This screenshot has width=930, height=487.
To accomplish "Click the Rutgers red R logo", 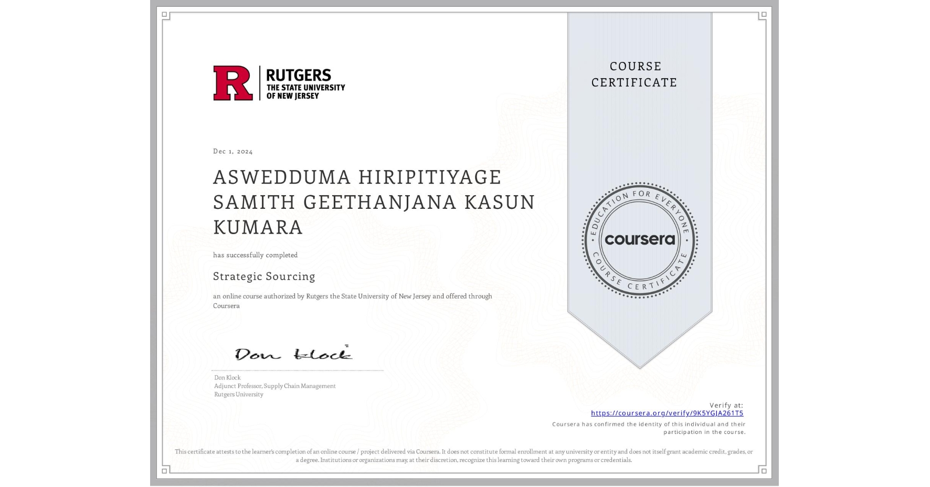I will point(233,83).
